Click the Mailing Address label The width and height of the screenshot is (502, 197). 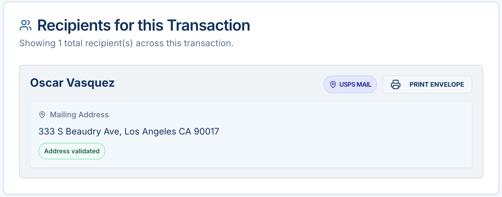click(79, 115)
